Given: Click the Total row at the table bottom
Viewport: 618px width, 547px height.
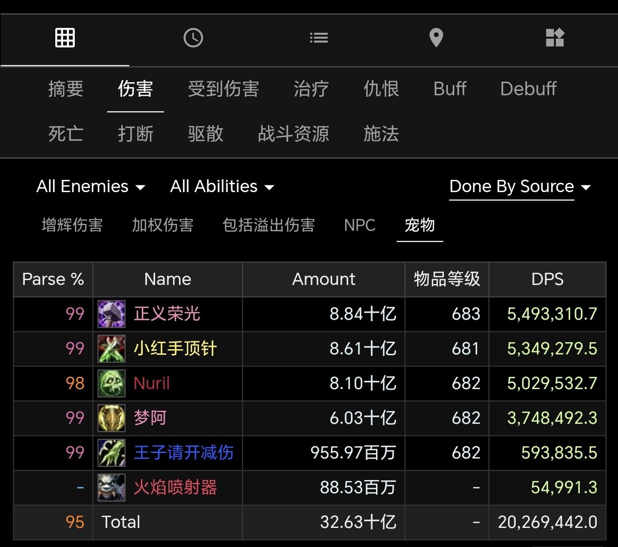Looking at the screenshot, I should coord(120,522).
